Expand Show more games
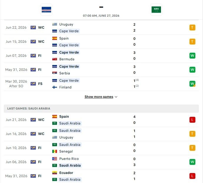Viewport: 203px width, 183px height. coord(99,97)
